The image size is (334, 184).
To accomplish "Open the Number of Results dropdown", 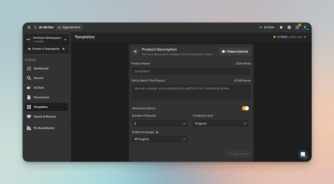I will 160,123.
